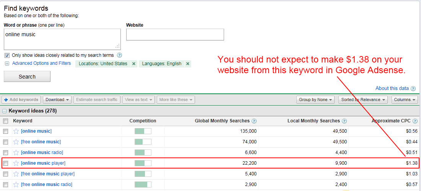Screen dimensions: 421x191
Task: Open Approximate CPC help icon
Action: point(415,121)
